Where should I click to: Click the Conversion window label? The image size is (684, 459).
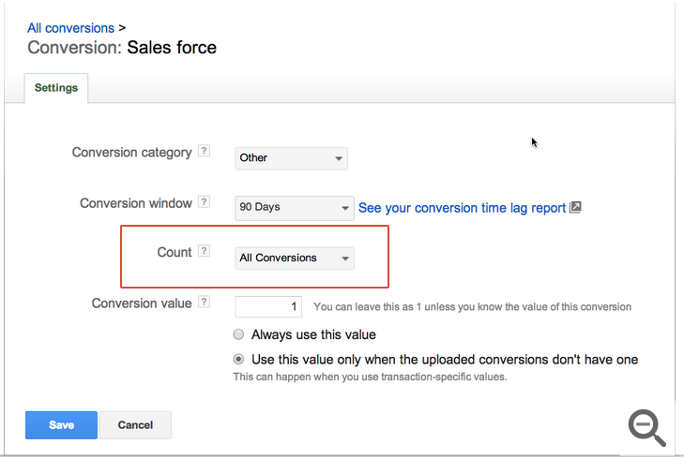point(136,203)
